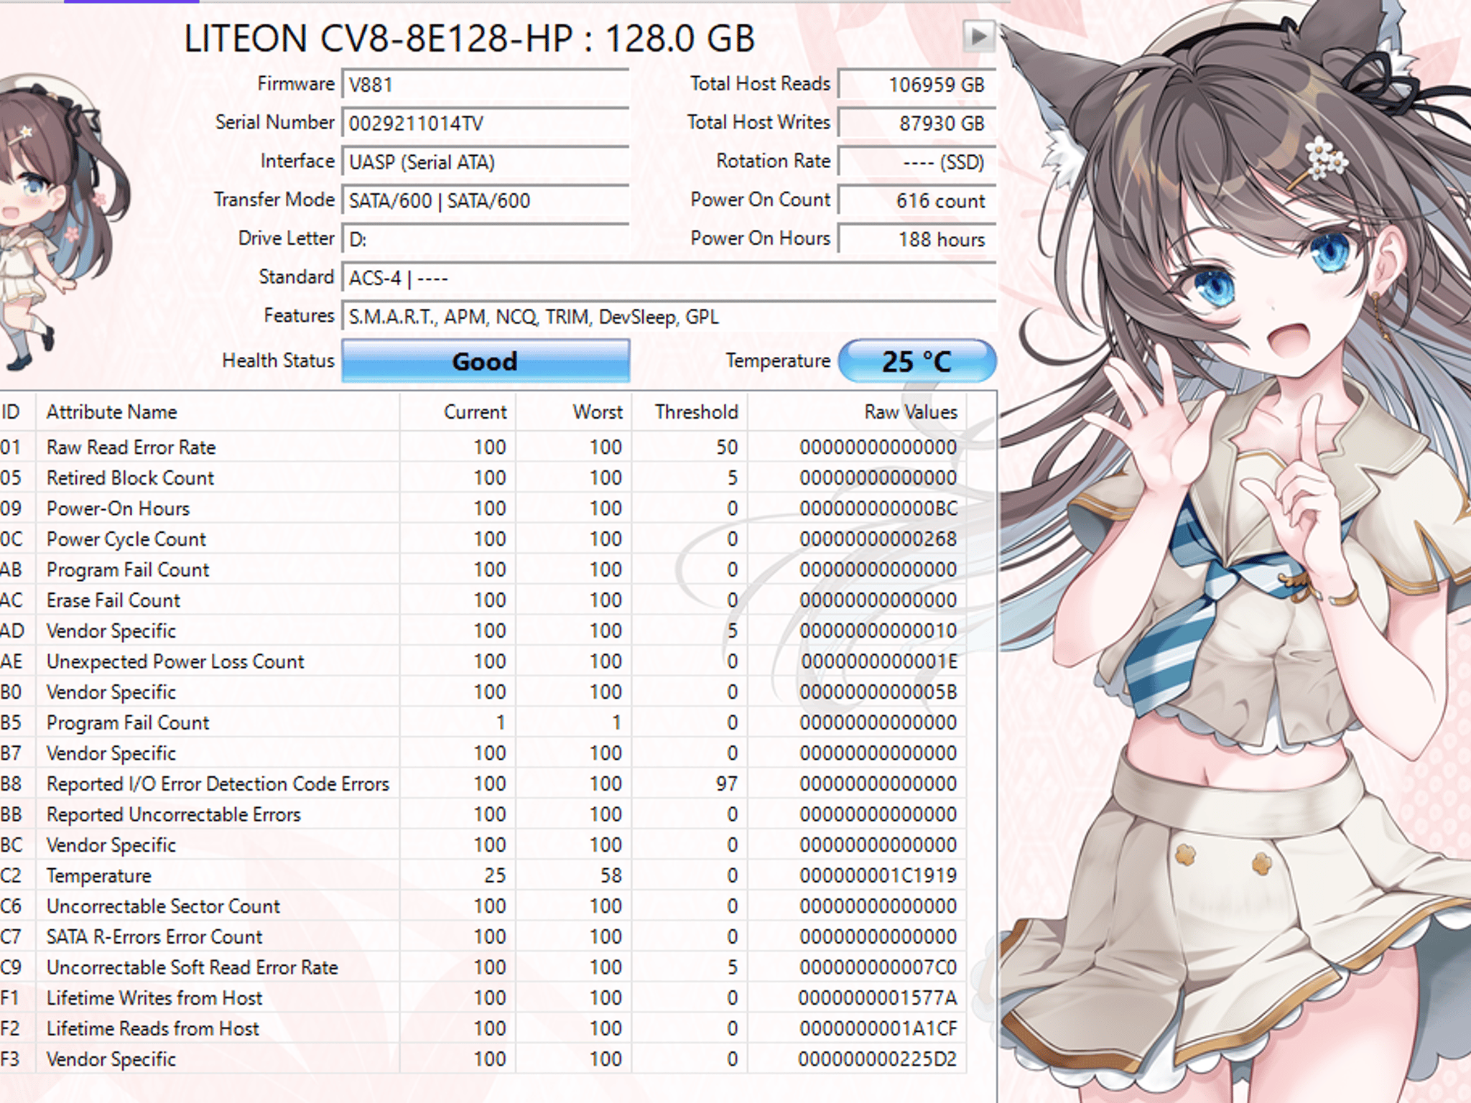Select the Power Cycle Count row
Viewport: 1471px width, 1103px height.
(483, 539)
